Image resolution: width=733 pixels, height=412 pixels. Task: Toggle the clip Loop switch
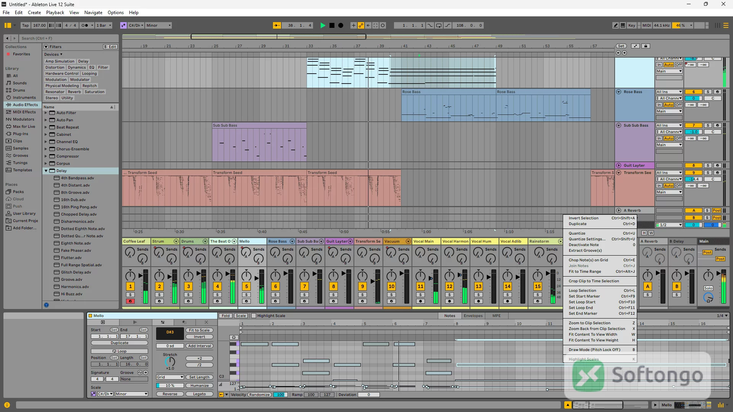point(119,351)
